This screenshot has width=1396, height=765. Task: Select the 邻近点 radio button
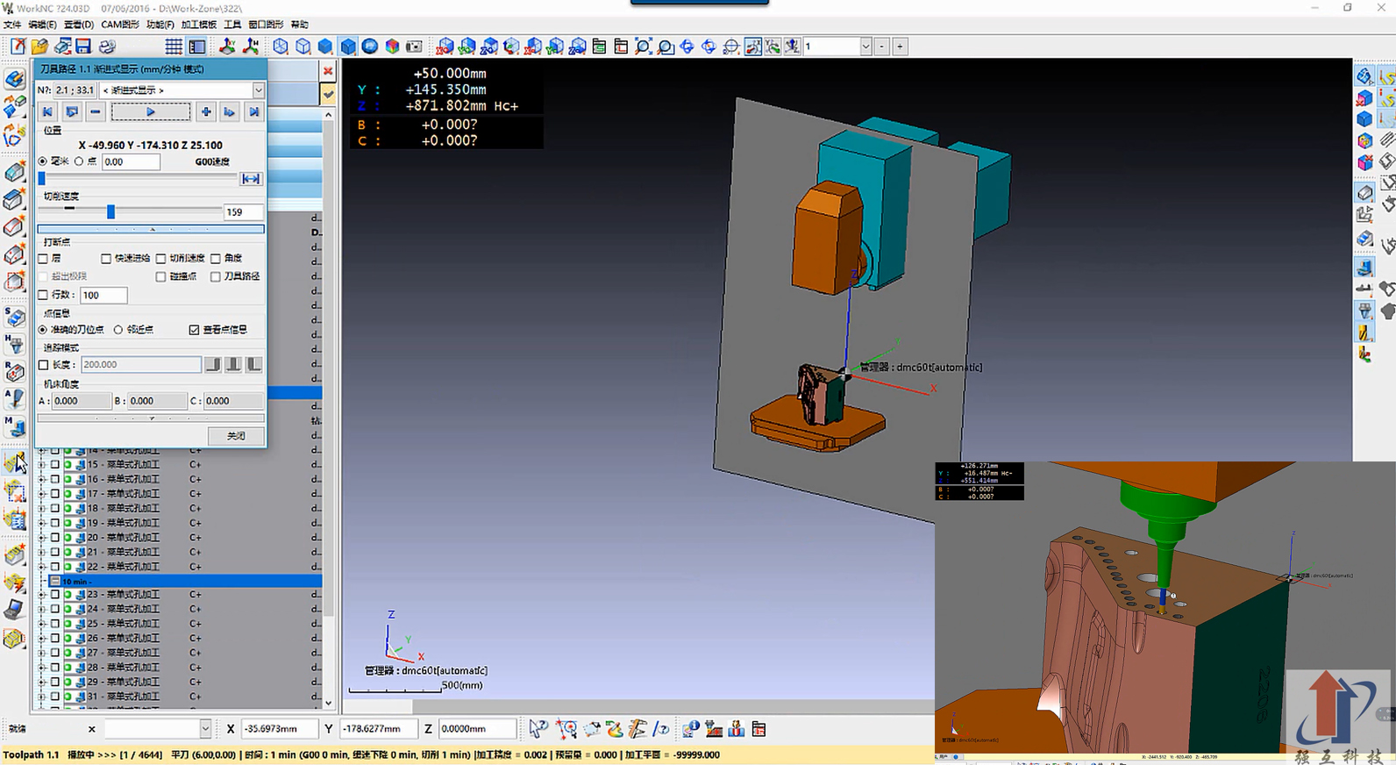pos(118,330)
